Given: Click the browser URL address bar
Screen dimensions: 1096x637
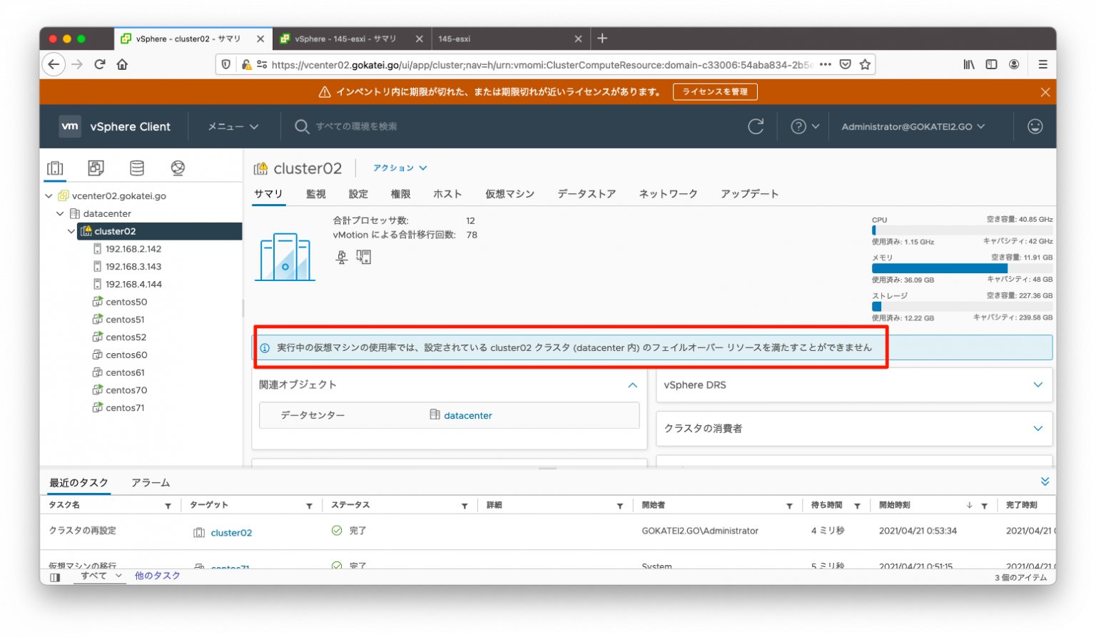Looking at the screenshot, I should point(541,64).
